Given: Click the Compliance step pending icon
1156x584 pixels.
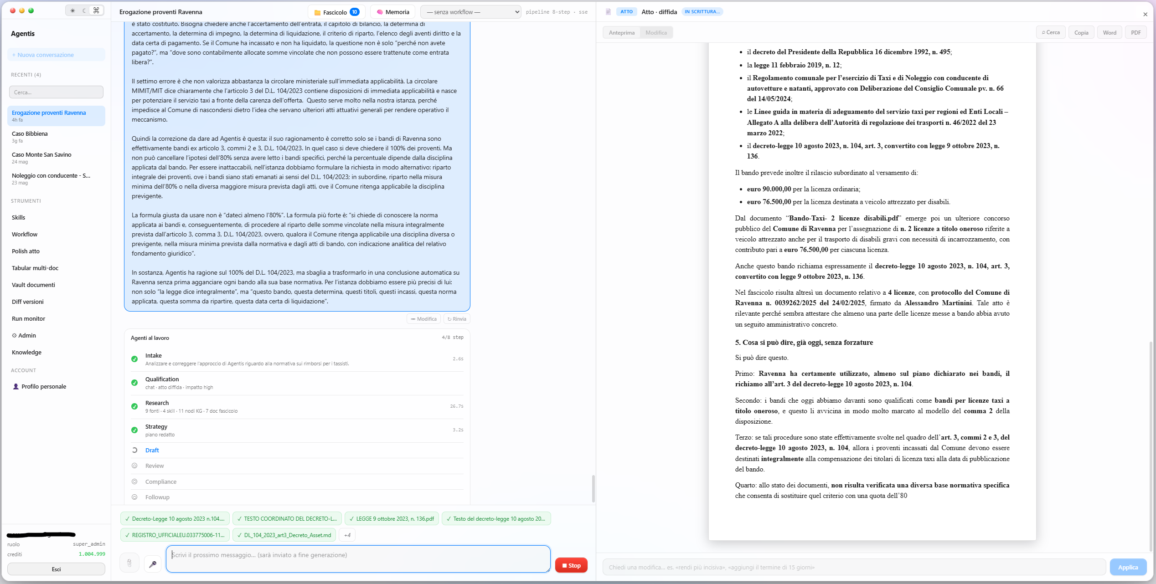Looking at the screenshot, I should [134, 482].
